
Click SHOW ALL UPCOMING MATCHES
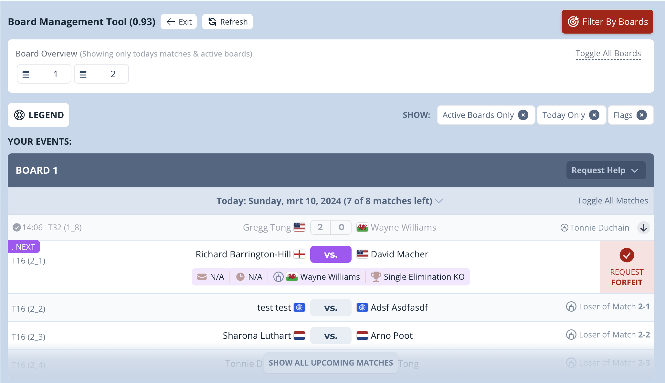point(331,363)
